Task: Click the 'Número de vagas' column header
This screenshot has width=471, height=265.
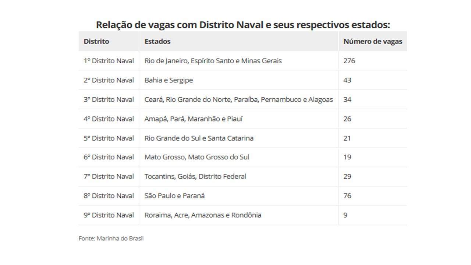Action: pyautogui.click(x=373, y=41)
